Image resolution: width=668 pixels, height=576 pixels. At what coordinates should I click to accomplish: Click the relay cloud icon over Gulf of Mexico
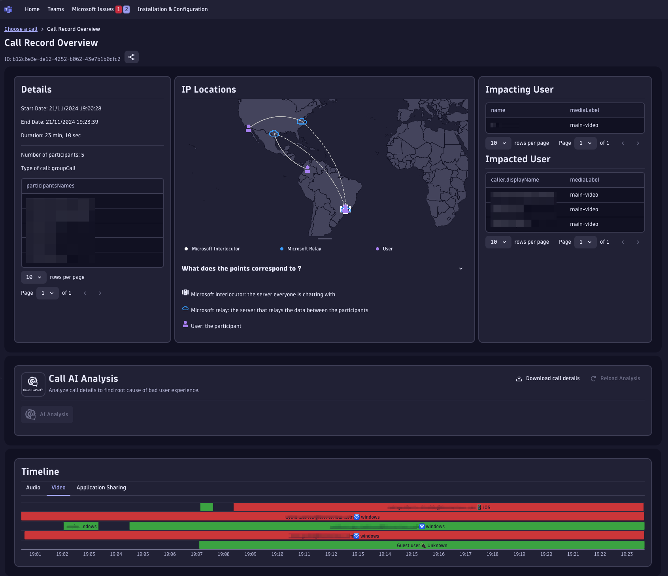coord(274,133)
